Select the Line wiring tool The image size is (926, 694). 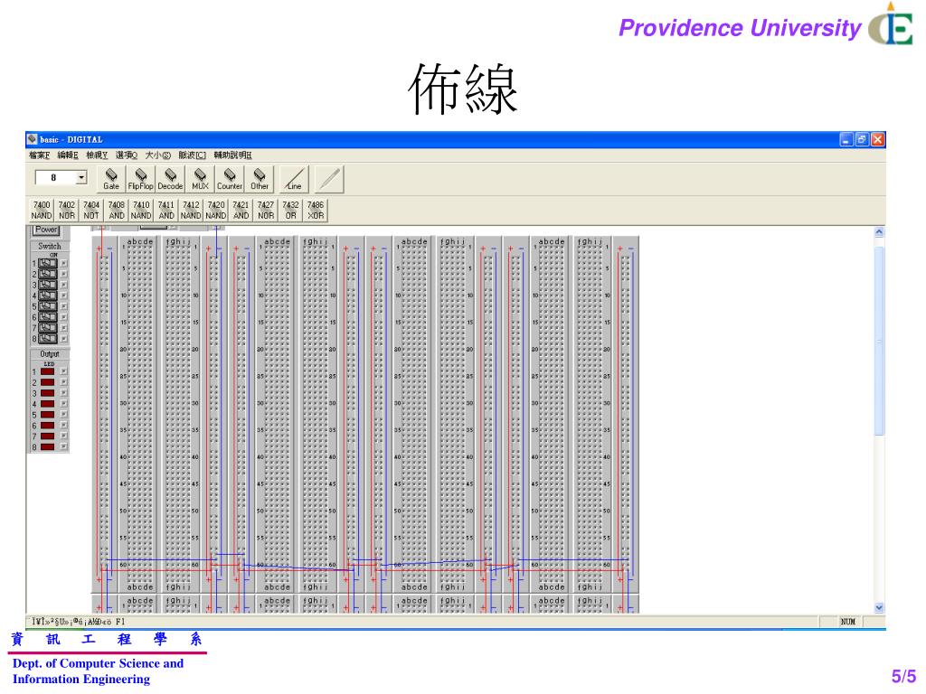point(294,179)
